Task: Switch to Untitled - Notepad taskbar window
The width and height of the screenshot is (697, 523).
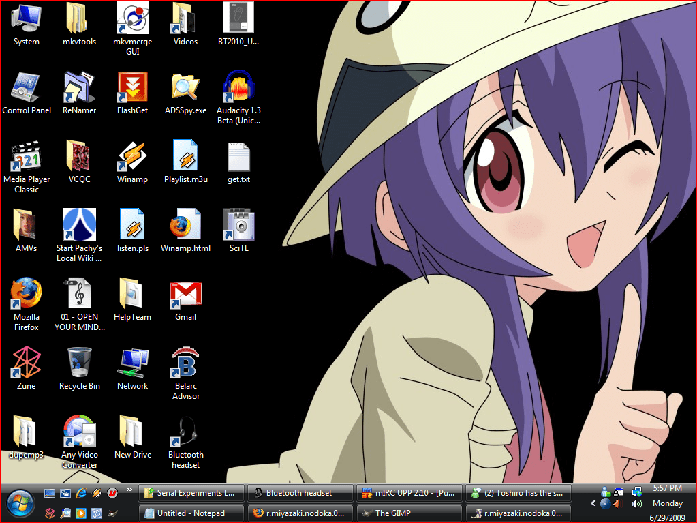Action: coord(191,513)
